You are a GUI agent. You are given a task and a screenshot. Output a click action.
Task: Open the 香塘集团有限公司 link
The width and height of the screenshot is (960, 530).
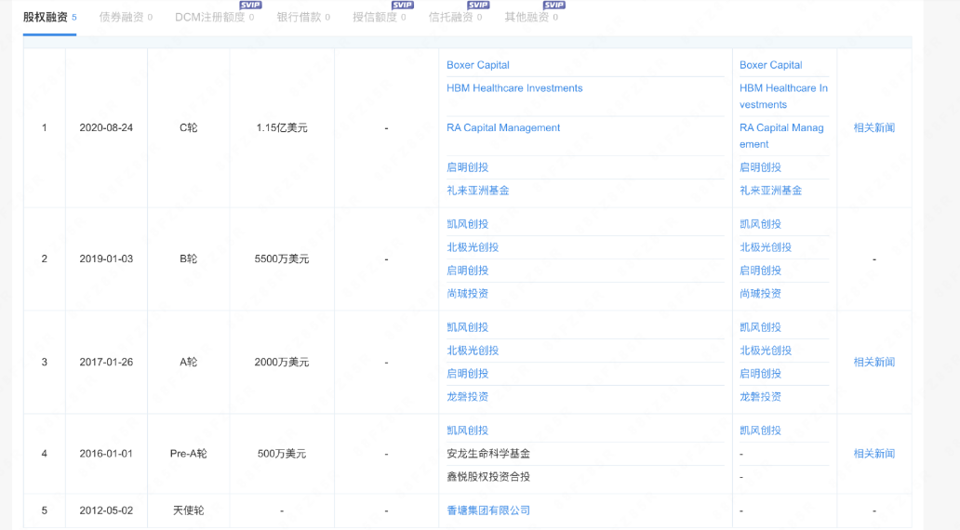click(488, 511)
